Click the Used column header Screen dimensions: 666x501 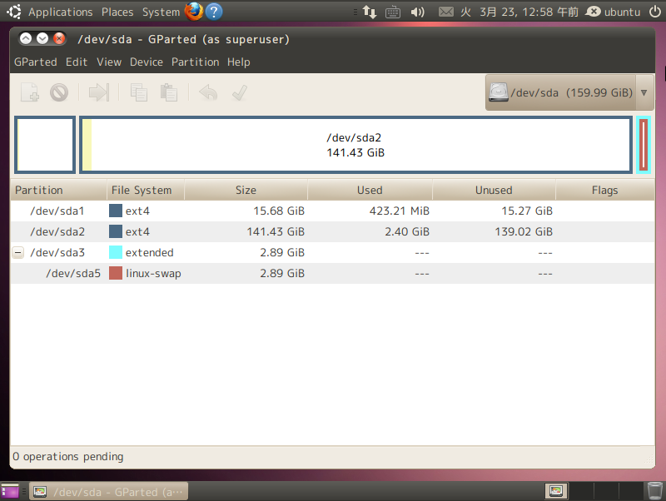[x=370, y=191]
